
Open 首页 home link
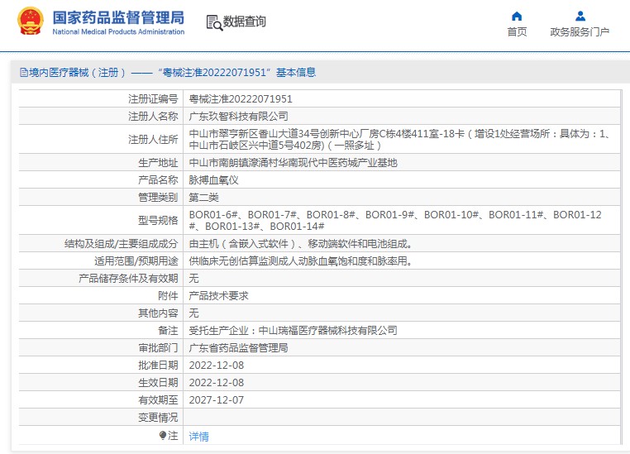click(517, 31)
